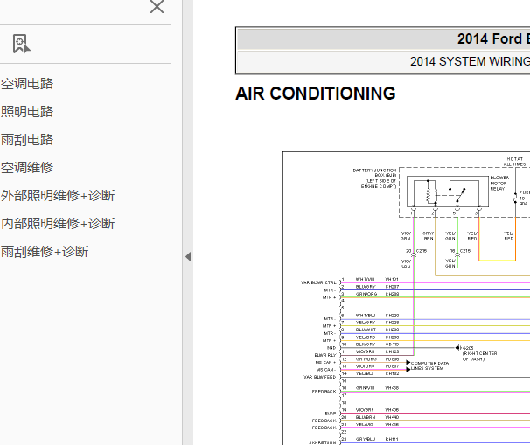The width and height of the screenshot is (530, 445).
Task: Select the 雨刮维修+诊断 bookmark
Action: point(45,252)
